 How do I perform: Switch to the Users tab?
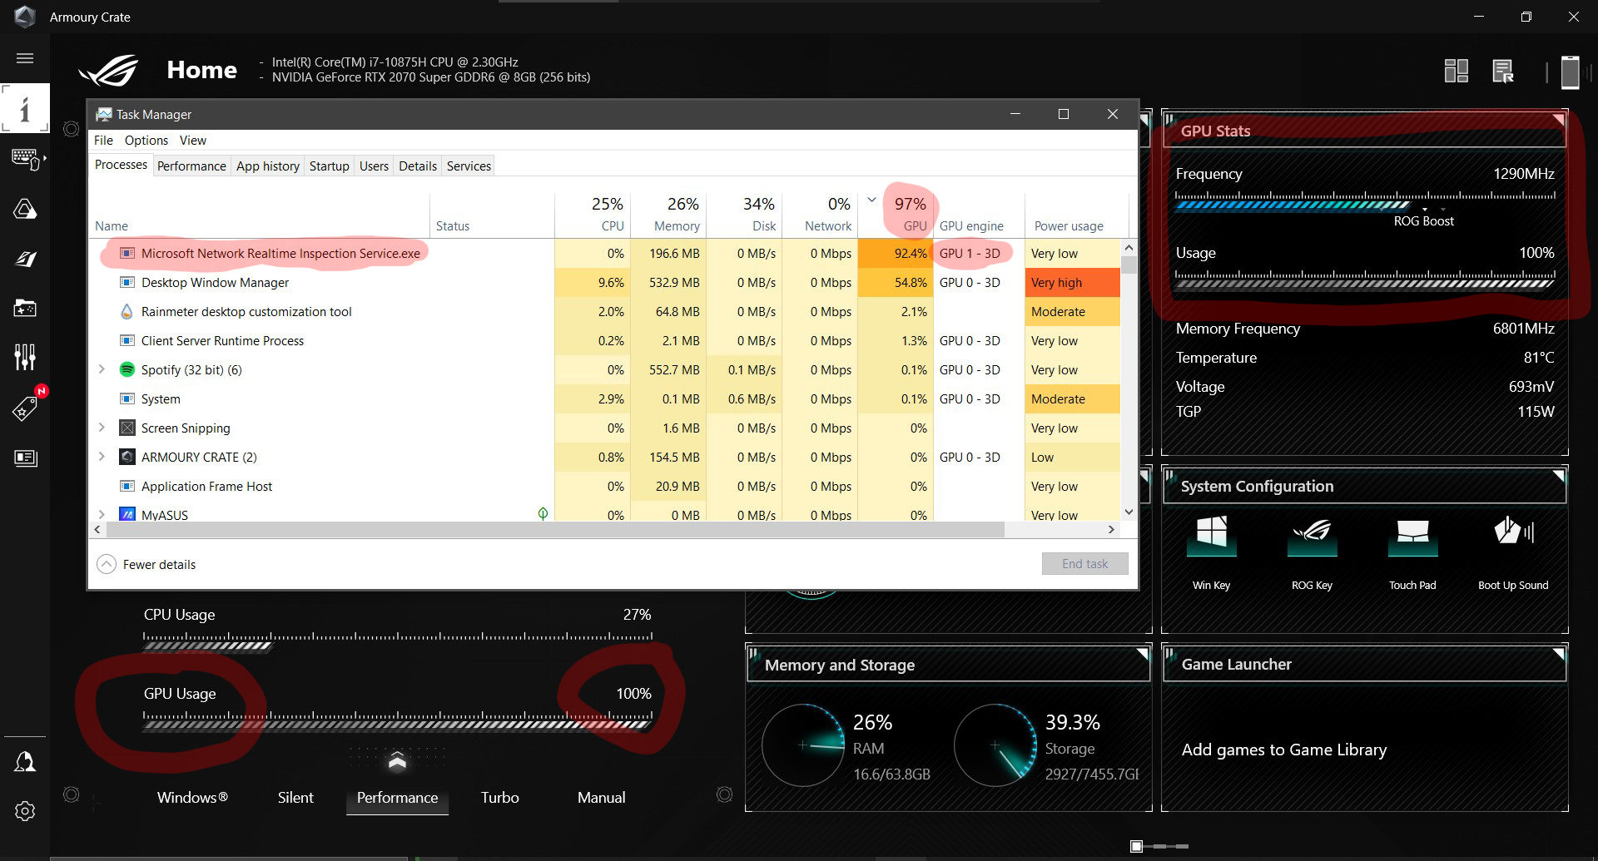(x=374, y=166)
